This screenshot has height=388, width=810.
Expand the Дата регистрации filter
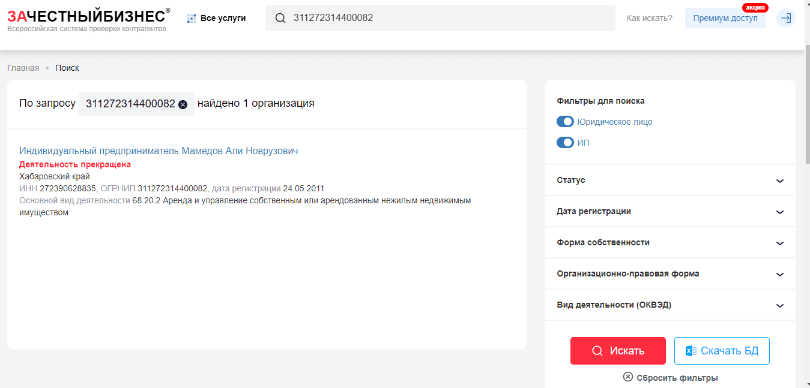click(x=779, y=212)
